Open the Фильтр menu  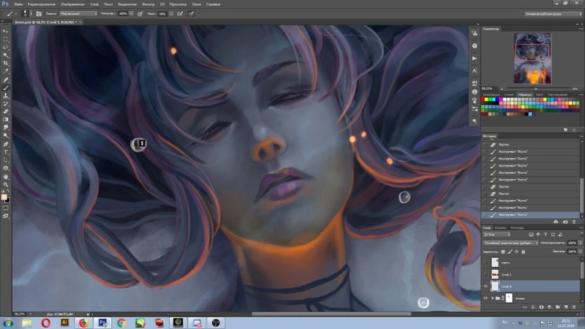pos(148,4)
